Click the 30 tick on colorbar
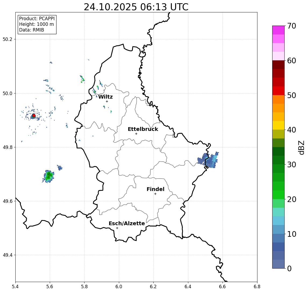Screen dimensions: 308x292 pyautogui.click(x=292, y=165)
